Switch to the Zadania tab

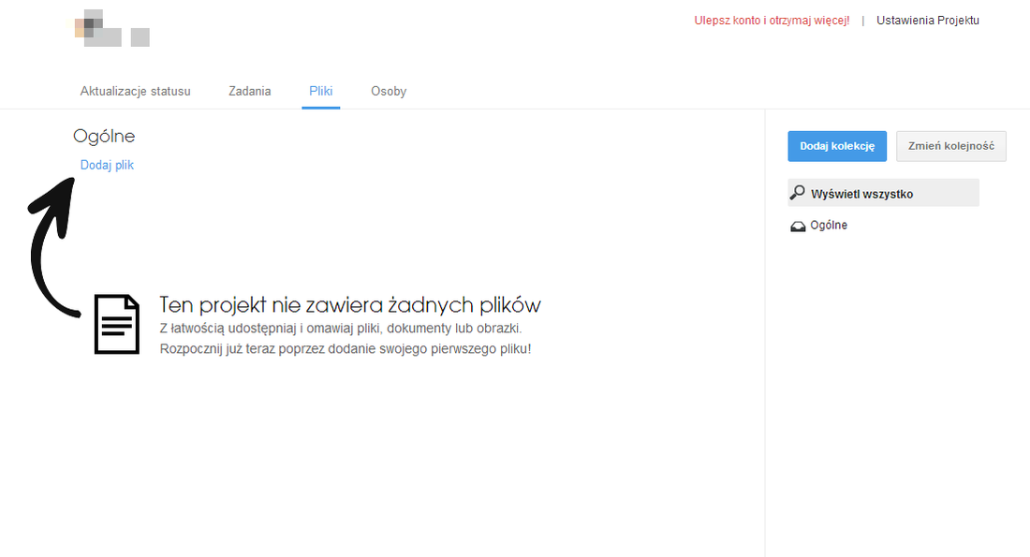250,92
